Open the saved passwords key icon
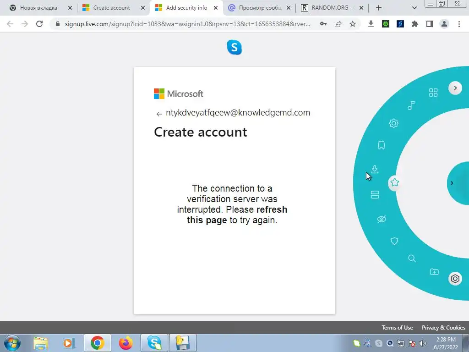This screenshot has width=469, height=352. pos(323,24)
